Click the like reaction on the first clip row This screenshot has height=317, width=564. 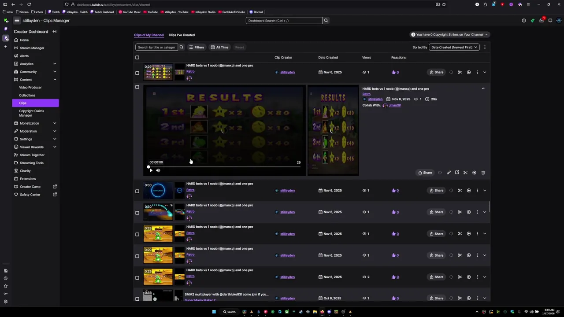pos(395,72)
